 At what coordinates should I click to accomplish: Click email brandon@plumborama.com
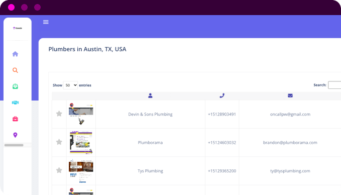pyautogui.click(x=290, y=143)
